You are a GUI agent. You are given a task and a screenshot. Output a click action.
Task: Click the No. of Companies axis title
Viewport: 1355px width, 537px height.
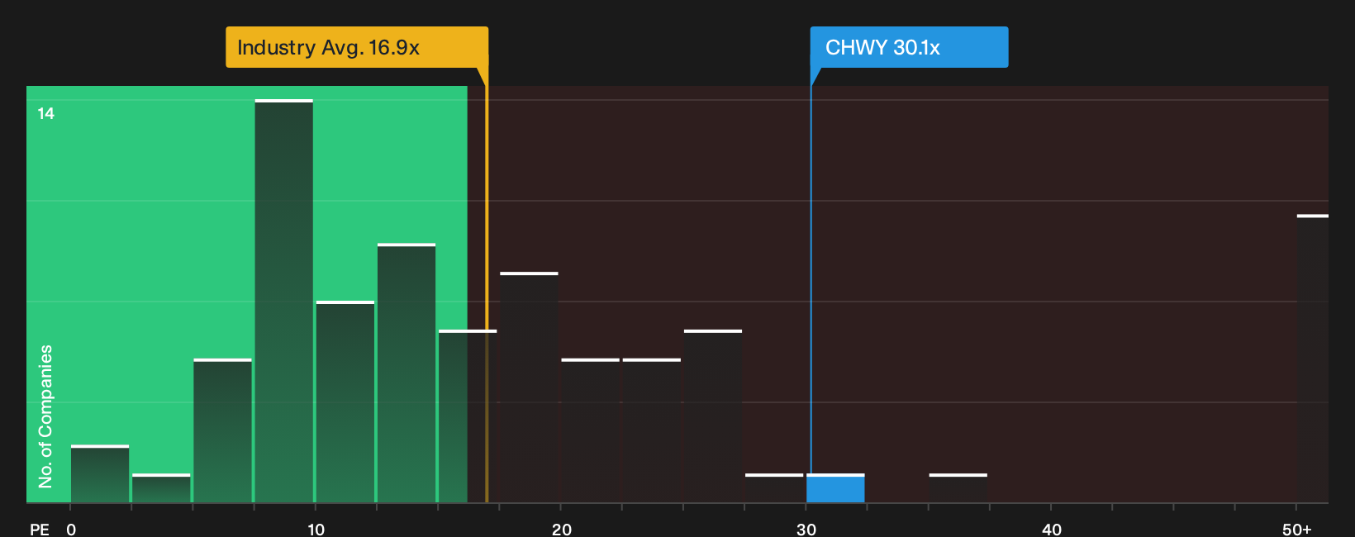pos(45,416)
